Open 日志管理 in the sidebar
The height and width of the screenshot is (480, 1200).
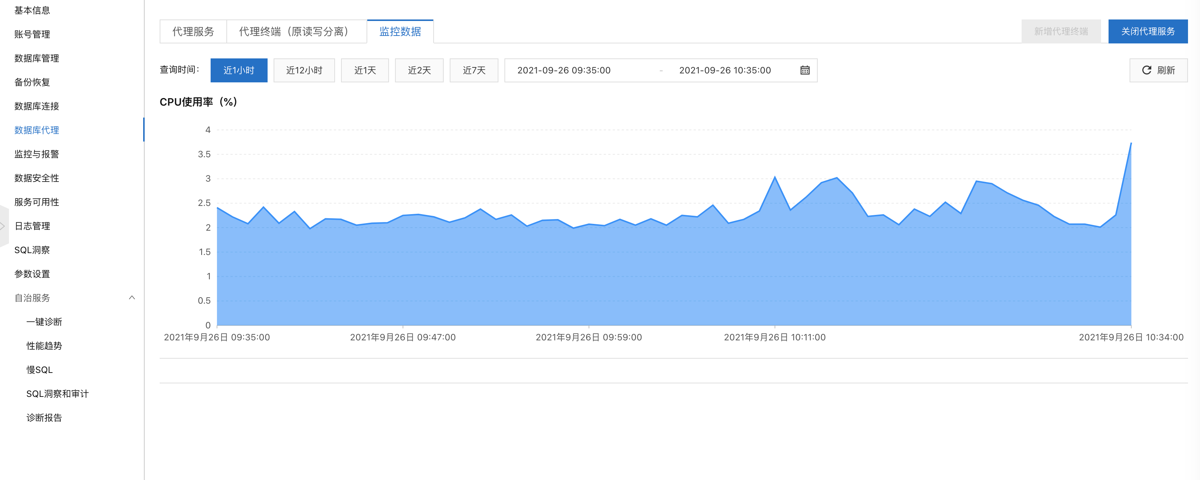pyautogui.click(x=32, y=226)
